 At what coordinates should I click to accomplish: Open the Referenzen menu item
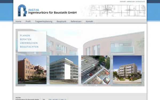click(76, 21)
